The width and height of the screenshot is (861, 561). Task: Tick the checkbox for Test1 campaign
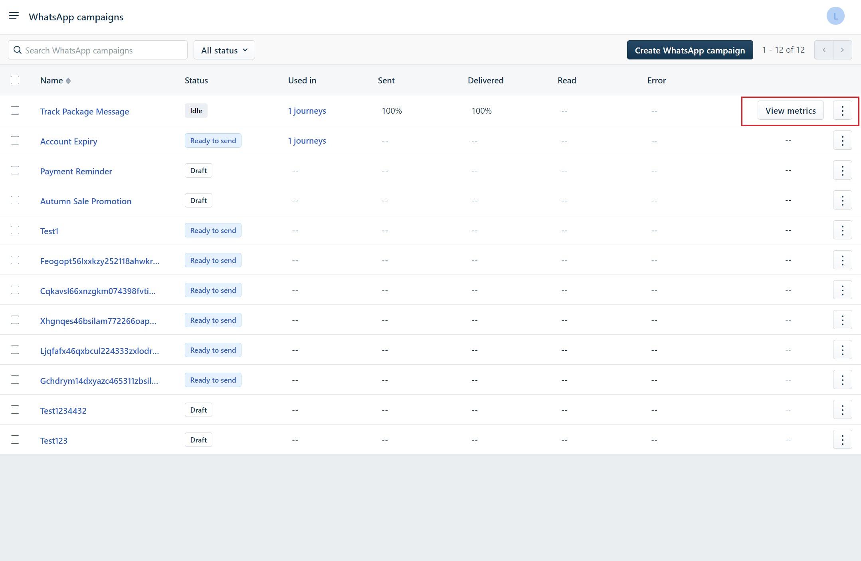[x=15, y=230]
